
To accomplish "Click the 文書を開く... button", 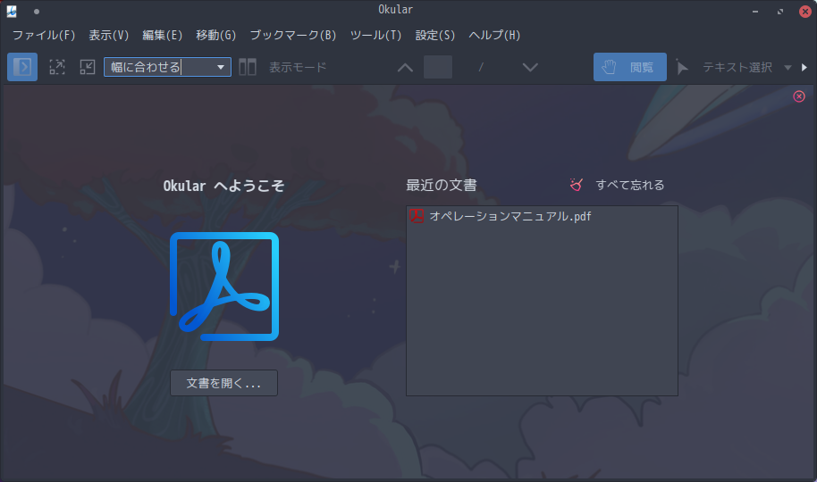I will [223, 383].
